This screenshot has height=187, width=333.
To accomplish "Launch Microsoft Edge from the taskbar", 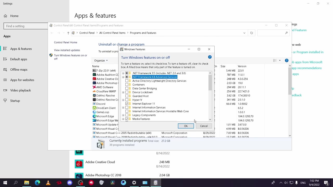I will pyautogui.click(x=37, y=183).
